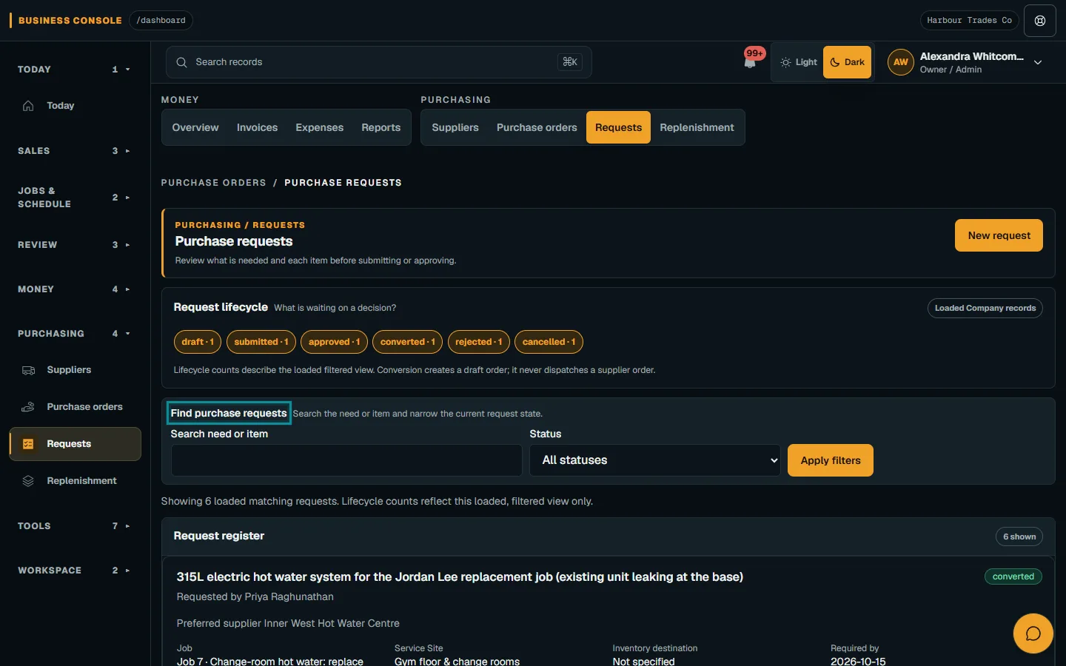The height and width of the screenshot is (666, 1066).
Task: Switch to the Purchase orders tab
Action: coord(537,127)
